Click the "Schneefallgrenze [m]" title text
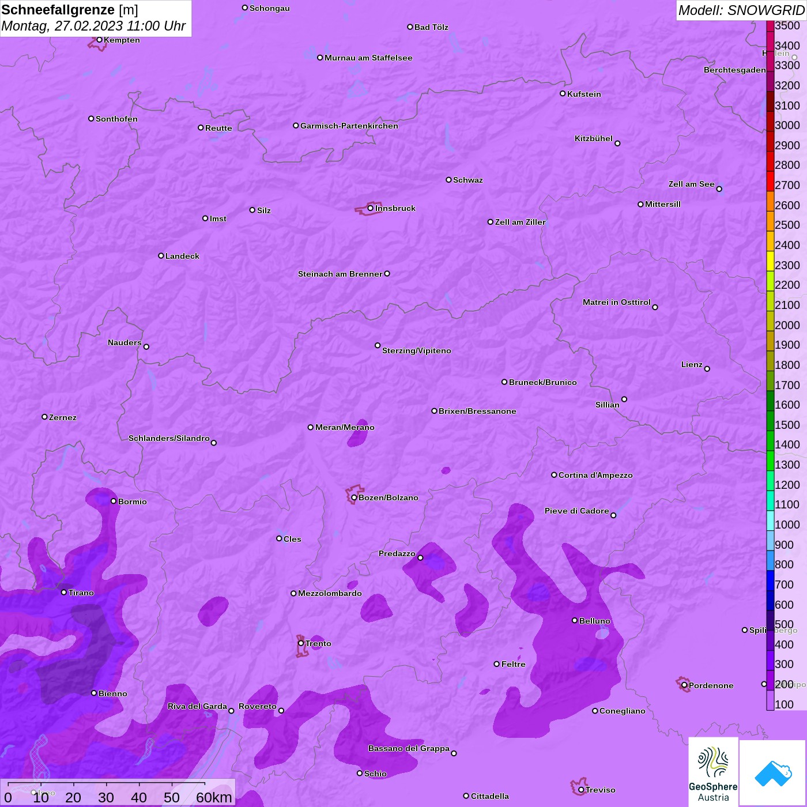The image size is (807, 807). tap(70, 10)
